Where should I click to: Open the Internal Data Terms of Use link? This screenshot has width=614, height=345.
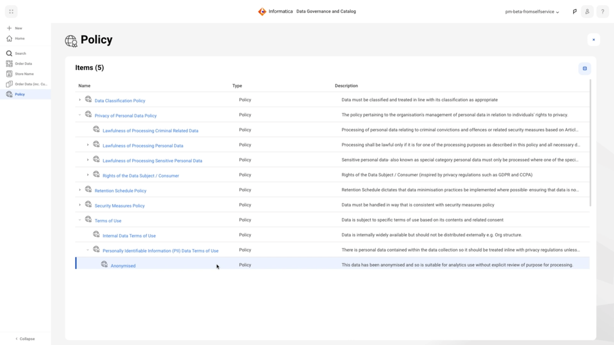click(129, 236)
